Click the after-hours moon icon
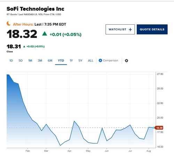 click(x=8, y=23)
